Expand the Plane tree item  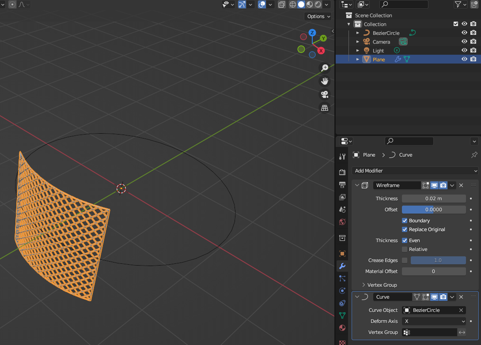click(x=358, y=60)
